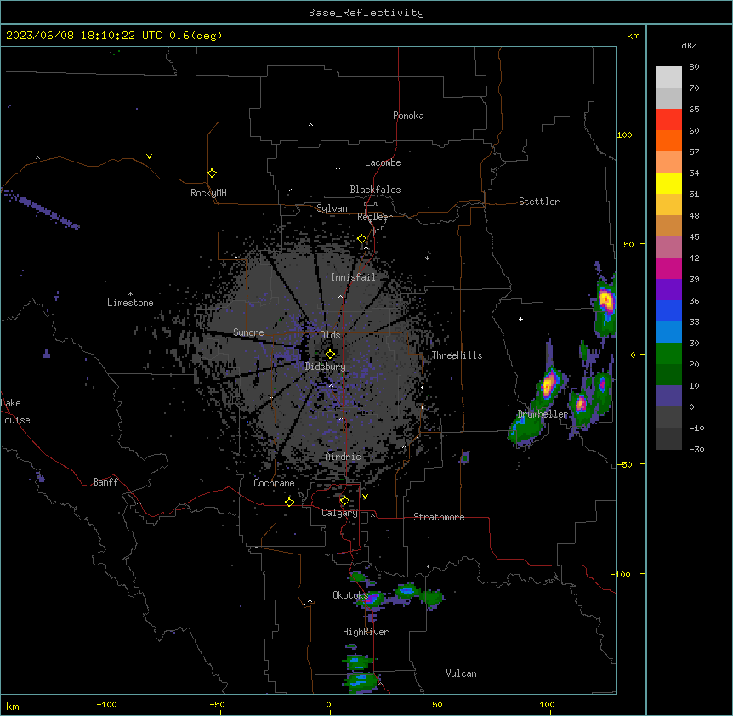
Task: Click the yellow v marker northwest of RockyMH
Action: 149,156
